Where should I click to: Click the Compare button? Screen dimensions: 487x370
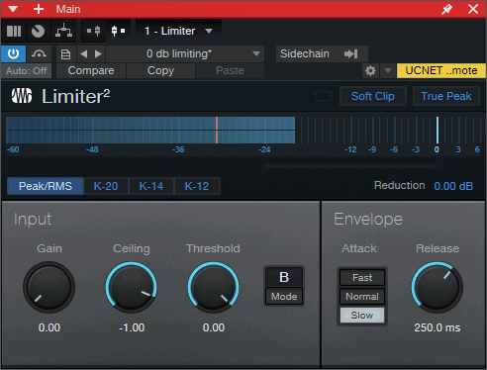point(91,70)
